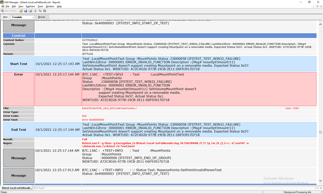Click the 'File:' label
This screenshot has height=194, width=323.
pyautogui.click(x=6, y=108)
